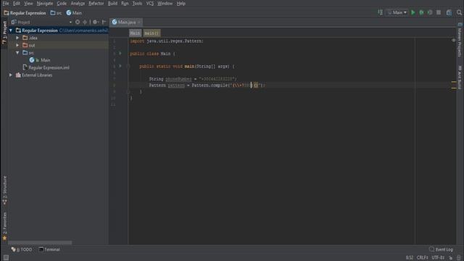This screenshot has height=261, width=464.
Task: Toggle the Project side tool window tab
Action: click(x=4, y=33)
